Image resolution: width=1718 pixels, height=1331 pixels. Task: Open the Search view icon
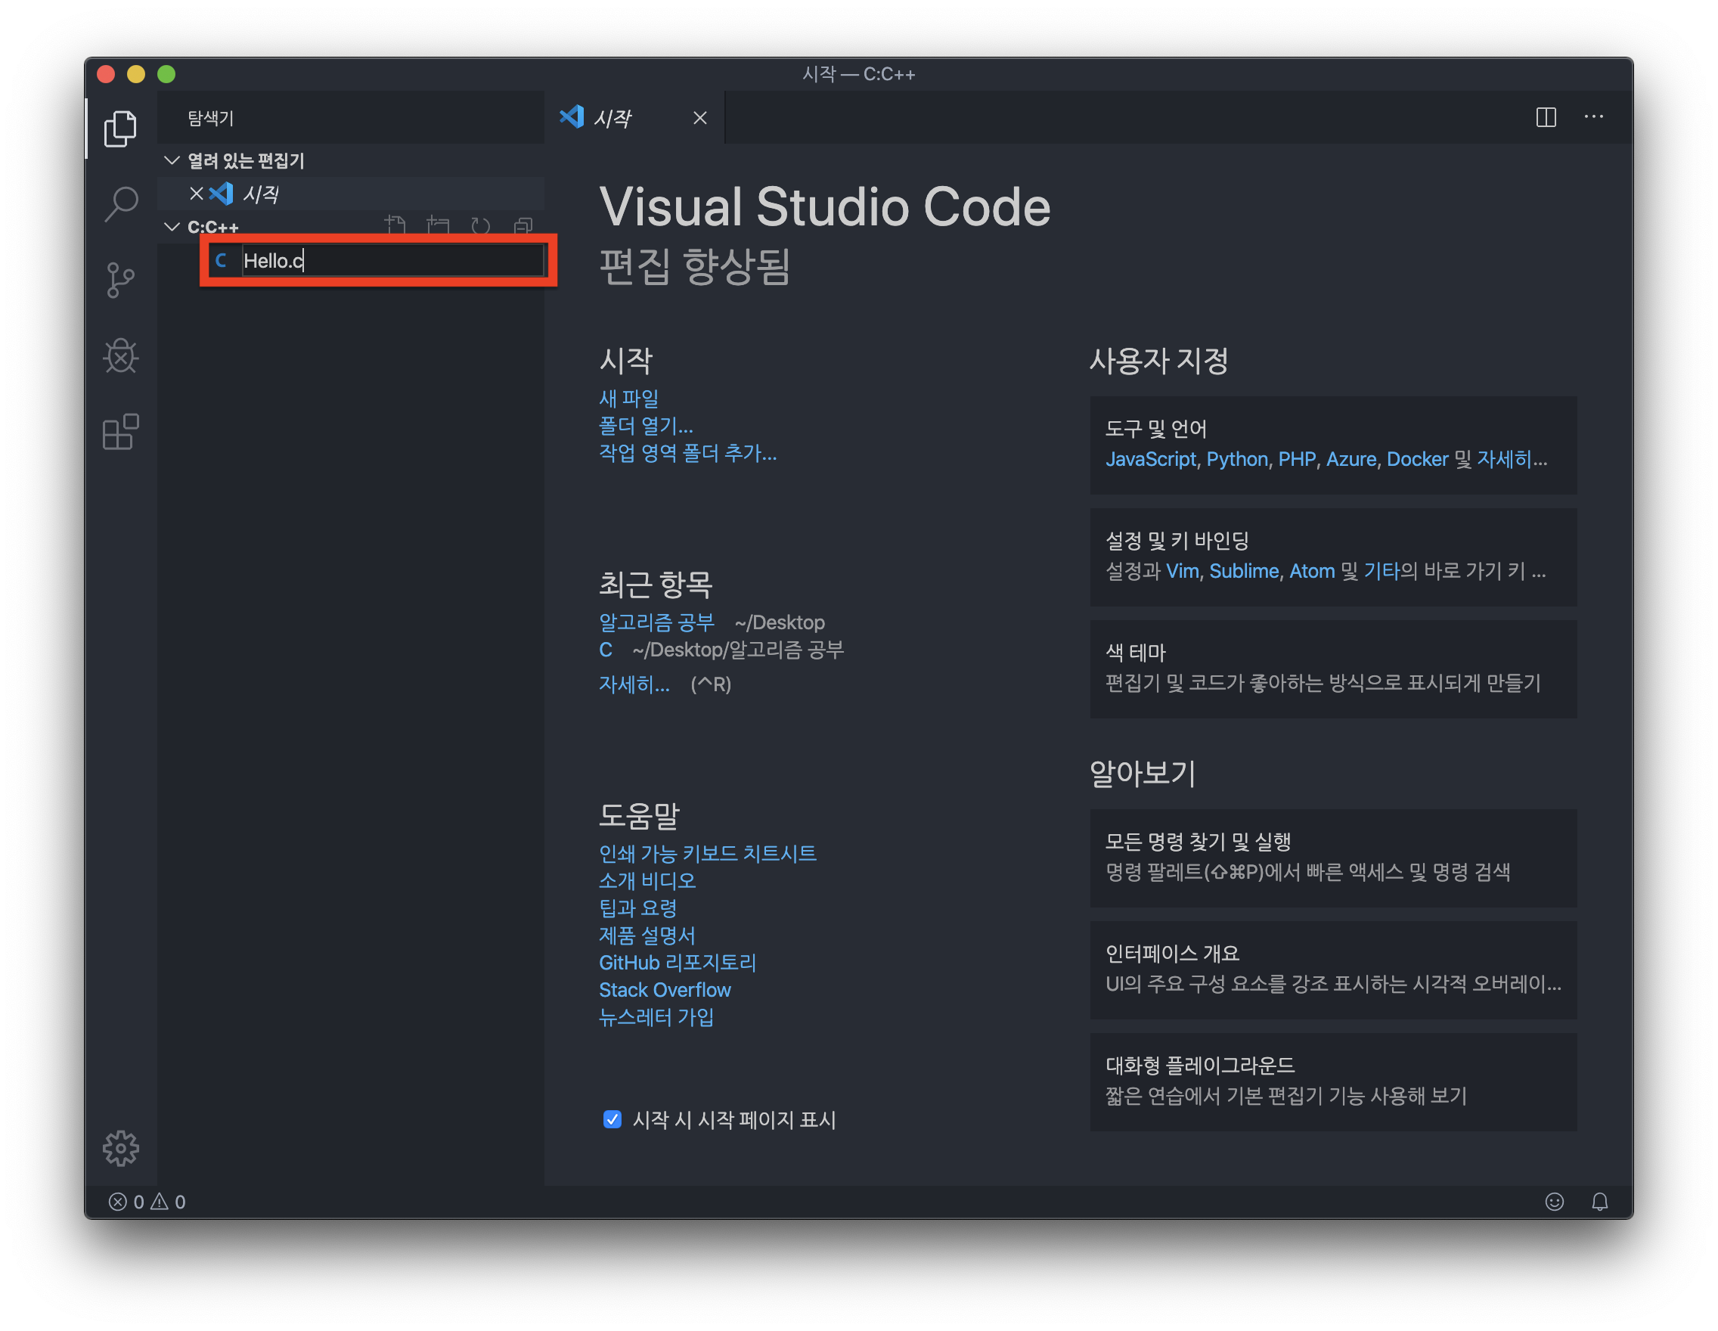[x=120, y=203]
